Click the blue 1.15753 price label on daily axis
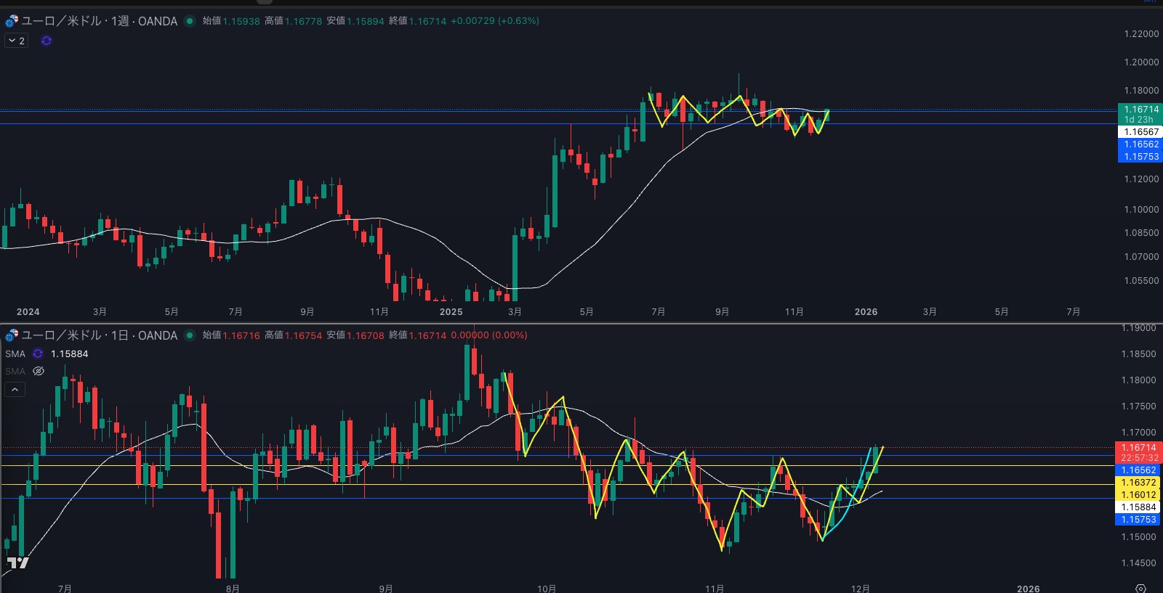 point(1138,520)
